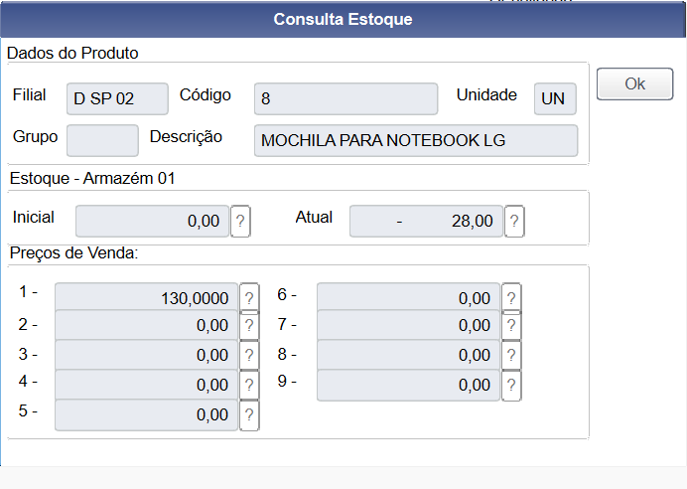
Task: Click question mark icon for price 5
Action: pos(249,414)
